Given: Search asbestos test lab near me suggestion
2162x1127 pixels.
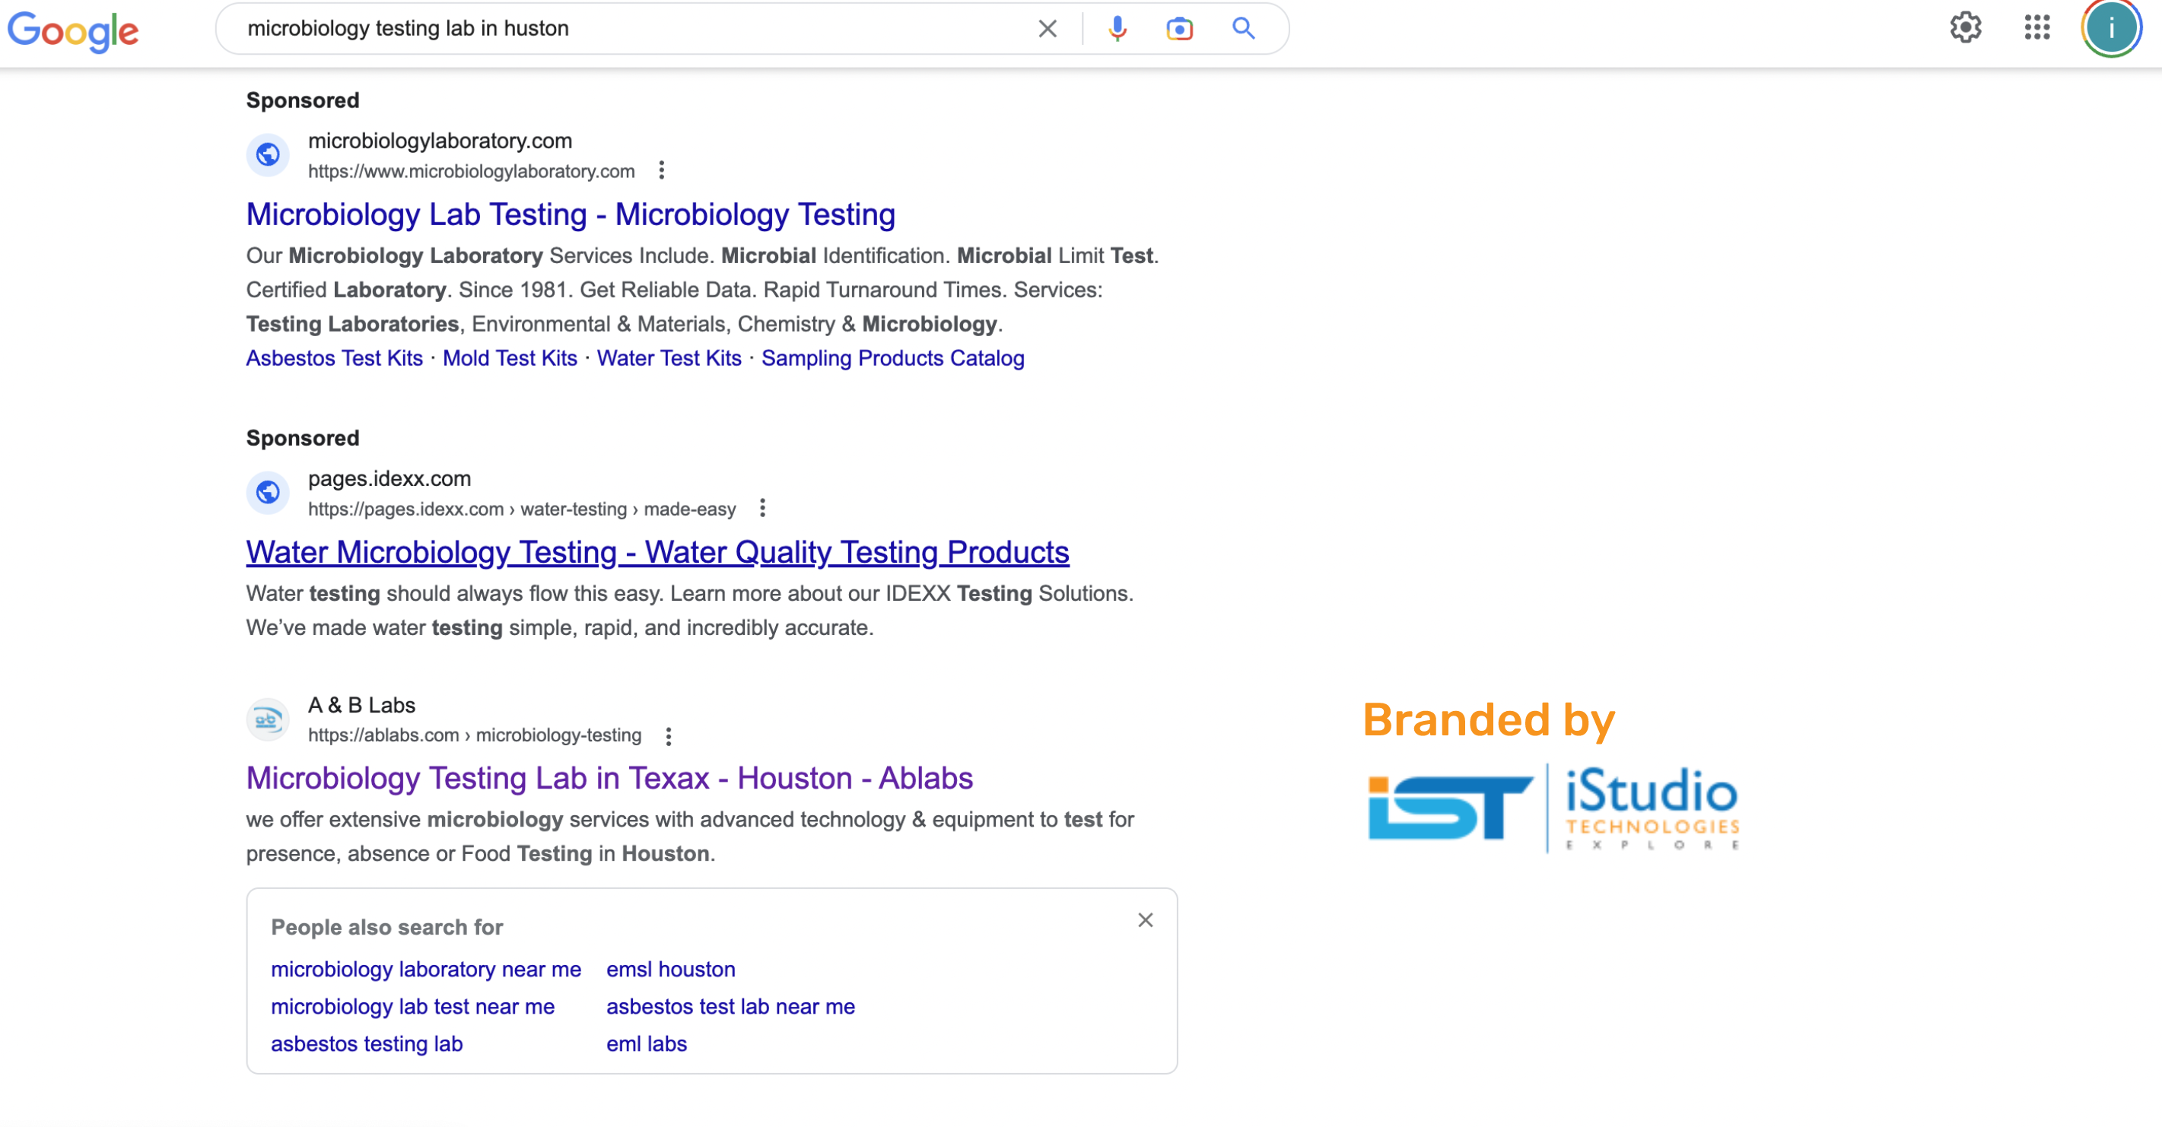Looking at the screenshot, I should 730,1006.
